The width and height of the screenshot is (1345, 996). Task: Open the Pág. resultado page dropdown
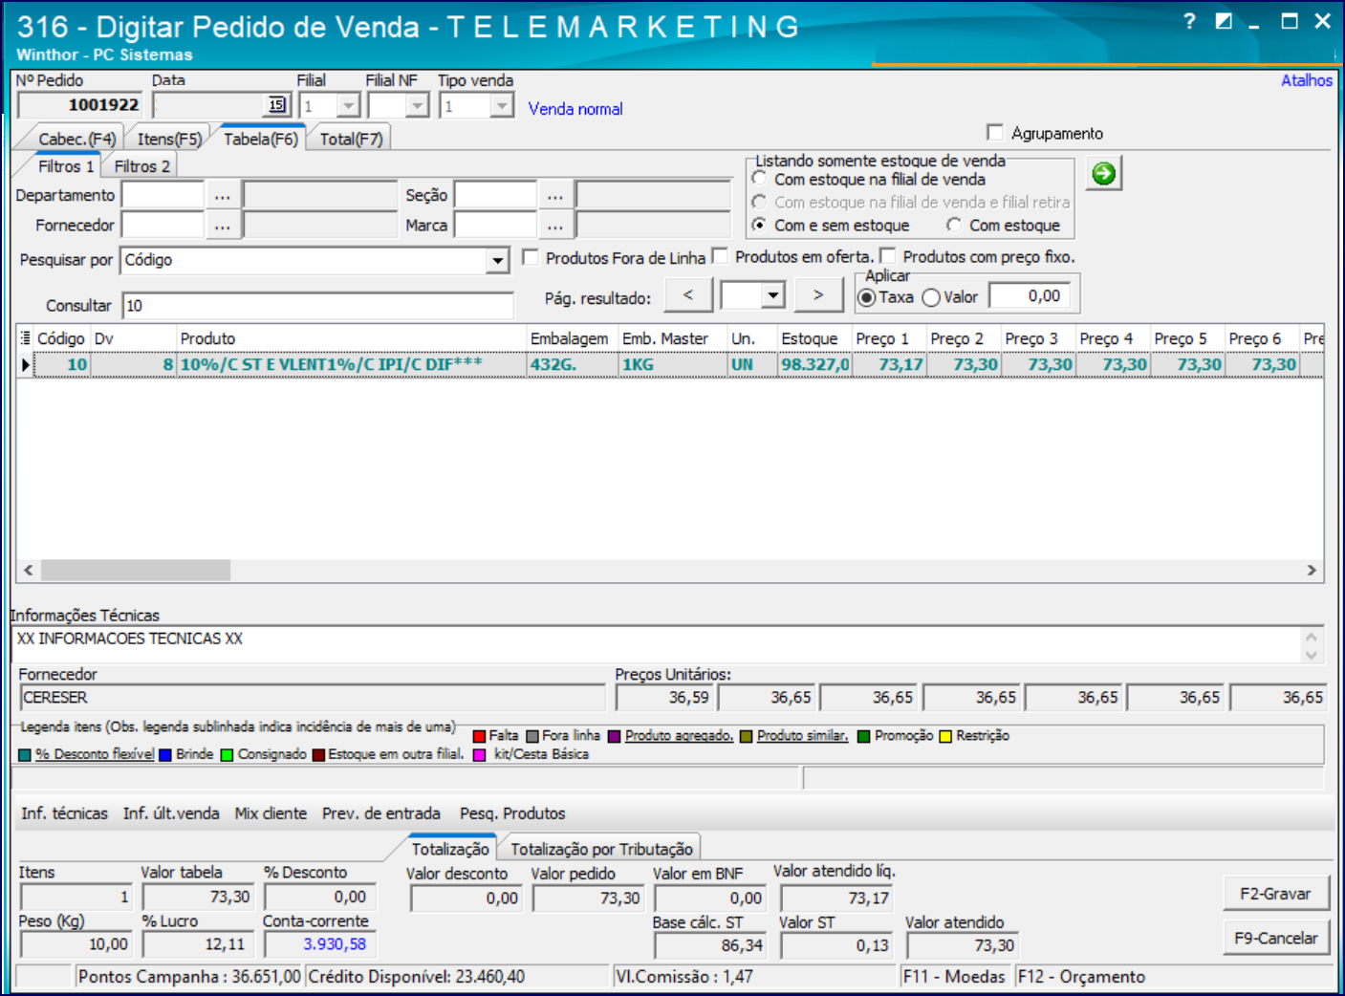tap(774, 295)
